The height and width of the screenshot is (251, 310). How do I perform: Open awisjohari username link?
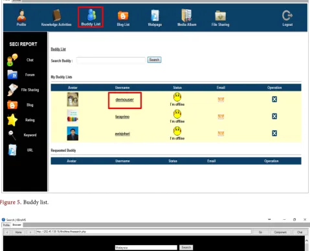point(122,134)
